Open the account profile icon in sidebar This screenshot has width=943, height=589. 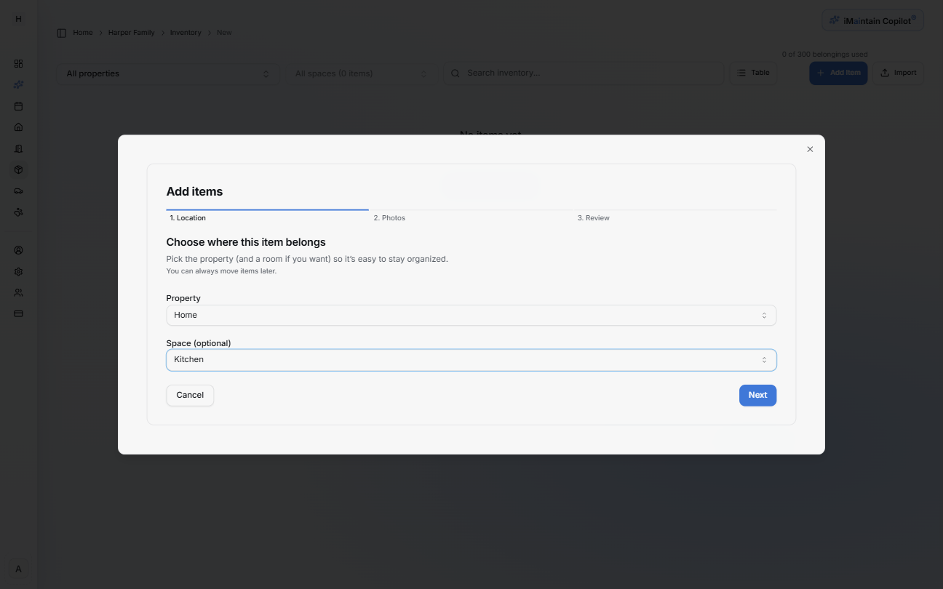[18, 249]
